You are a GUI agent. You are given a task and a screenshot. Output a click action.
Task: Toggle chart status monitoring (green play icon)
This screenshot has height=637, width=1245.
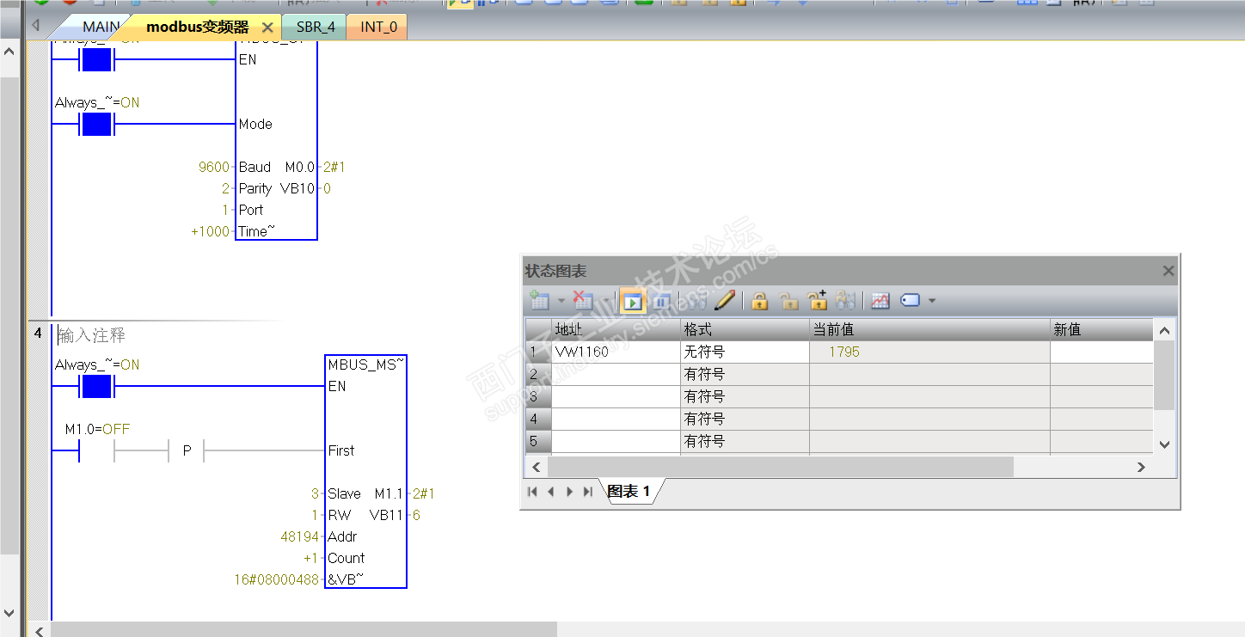pyautogui.click(x=633, y=301)
